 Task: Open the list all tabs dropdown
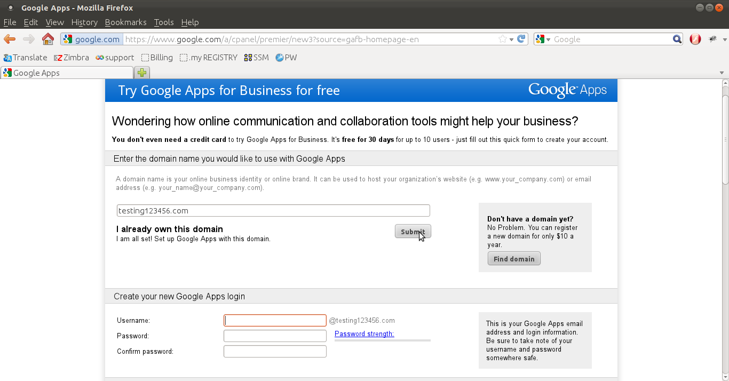click(722, 73)
